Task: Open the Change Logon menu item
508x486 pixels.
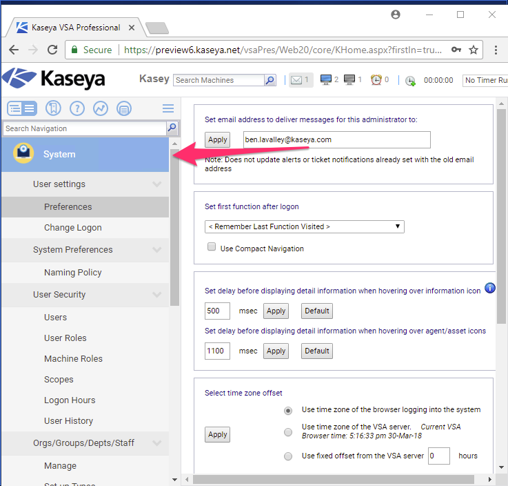Action: [85, 228]
